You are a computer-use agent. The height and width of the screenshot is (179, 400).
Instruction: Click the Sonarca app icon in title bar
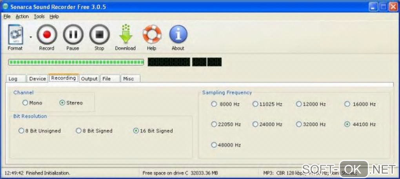[x=5, y=6]
